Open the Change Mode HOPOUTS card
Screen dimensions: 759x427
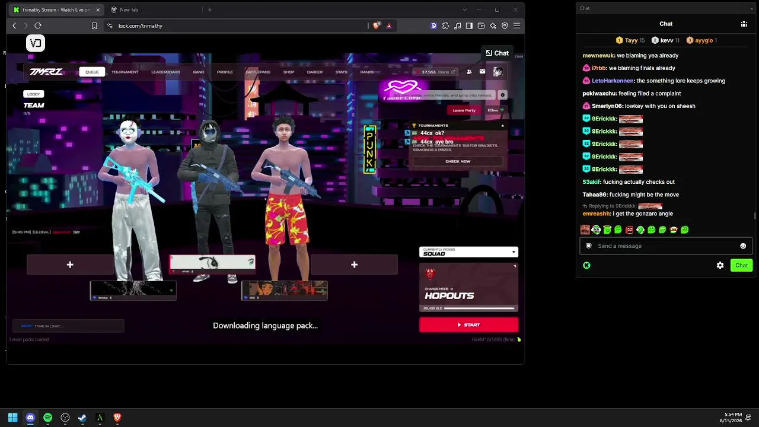468,288
